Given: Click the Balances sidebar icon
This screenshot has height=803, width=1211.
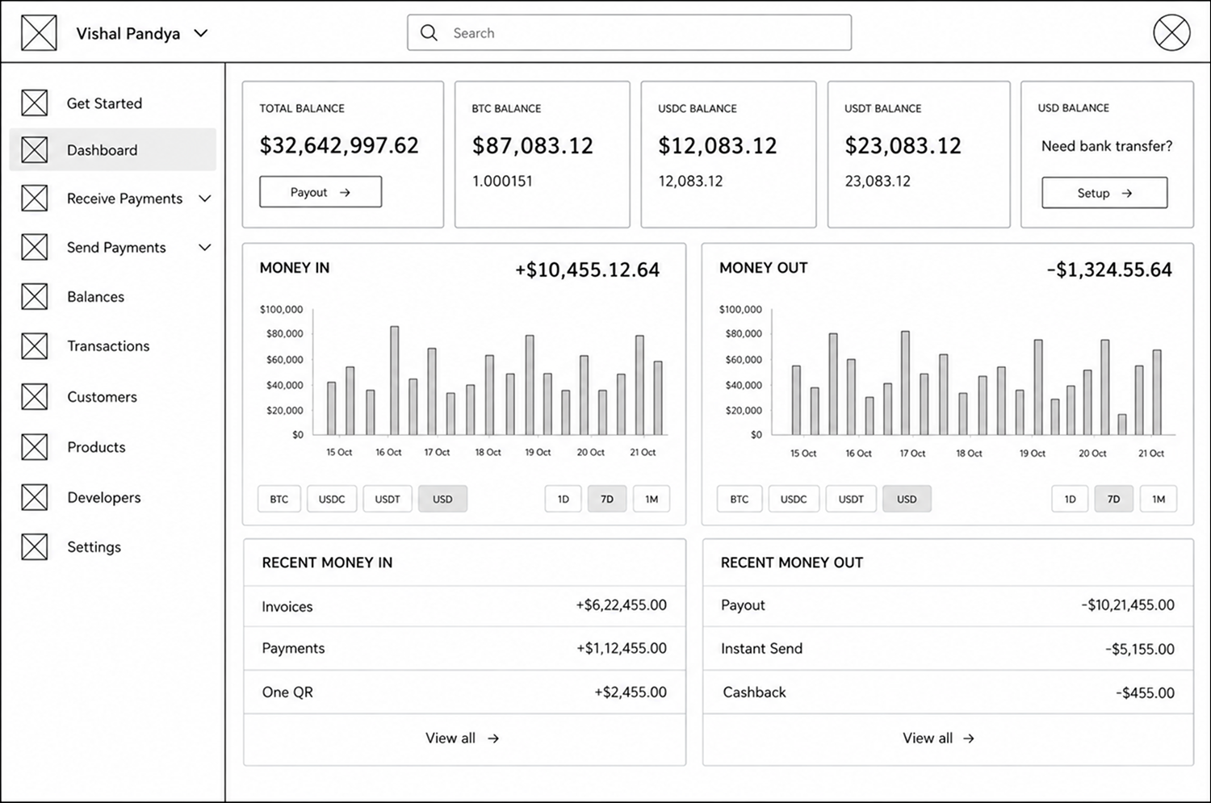Looking at the screenshot, I should click(x=34, y=297).
